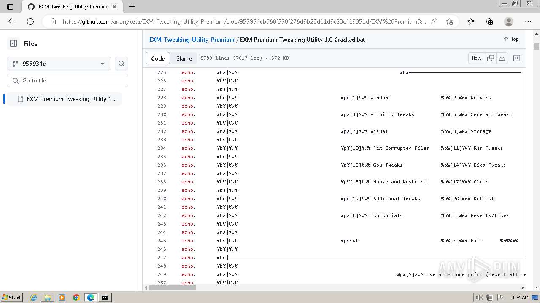
Task: Open the Raw file view
Action: point(477,58)
